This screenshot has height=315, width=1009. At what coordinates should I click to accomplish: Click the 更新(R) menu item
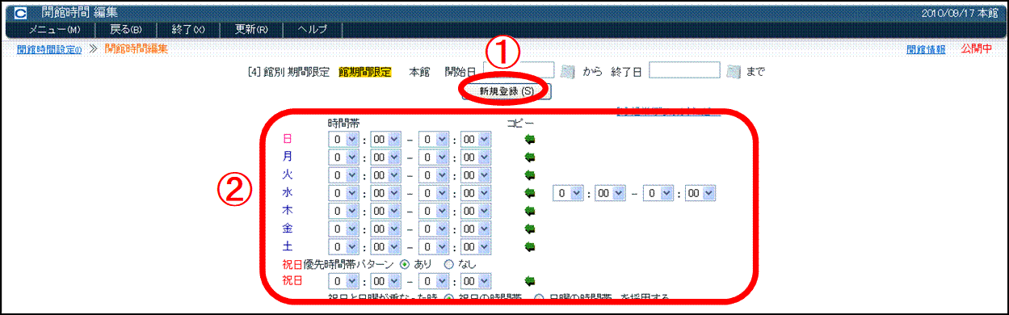pyautogui.click(x=251, y=30)
